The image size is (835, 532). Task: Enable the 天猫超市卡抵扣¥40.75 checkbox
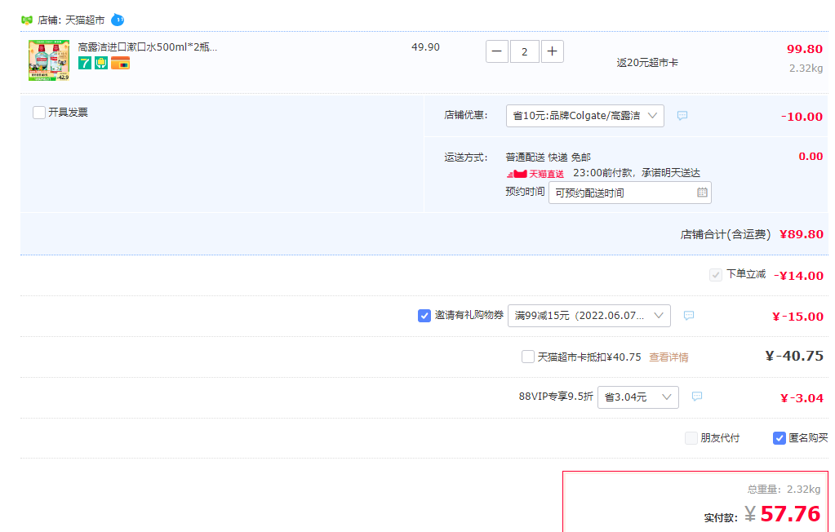click(528, 357)
